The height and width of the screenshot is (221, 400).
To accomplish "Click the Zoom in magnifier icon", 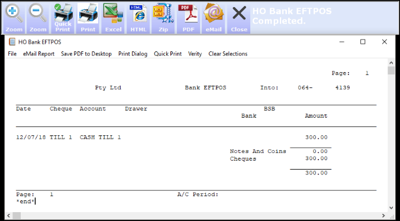I will click(14, 18).
